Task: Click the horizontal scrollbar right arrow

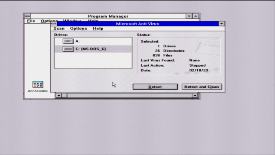Action: click(195, 96)
